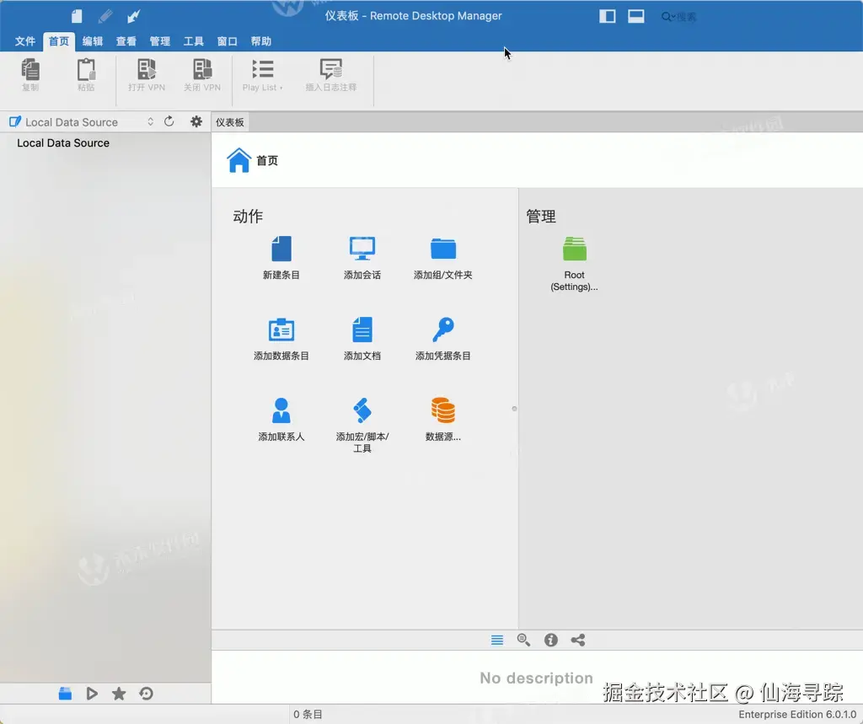Click the 粘贴 paste toolbar button
Image resolution: width=863 pixels, height=724 pixels.
[x=86, y=75]
